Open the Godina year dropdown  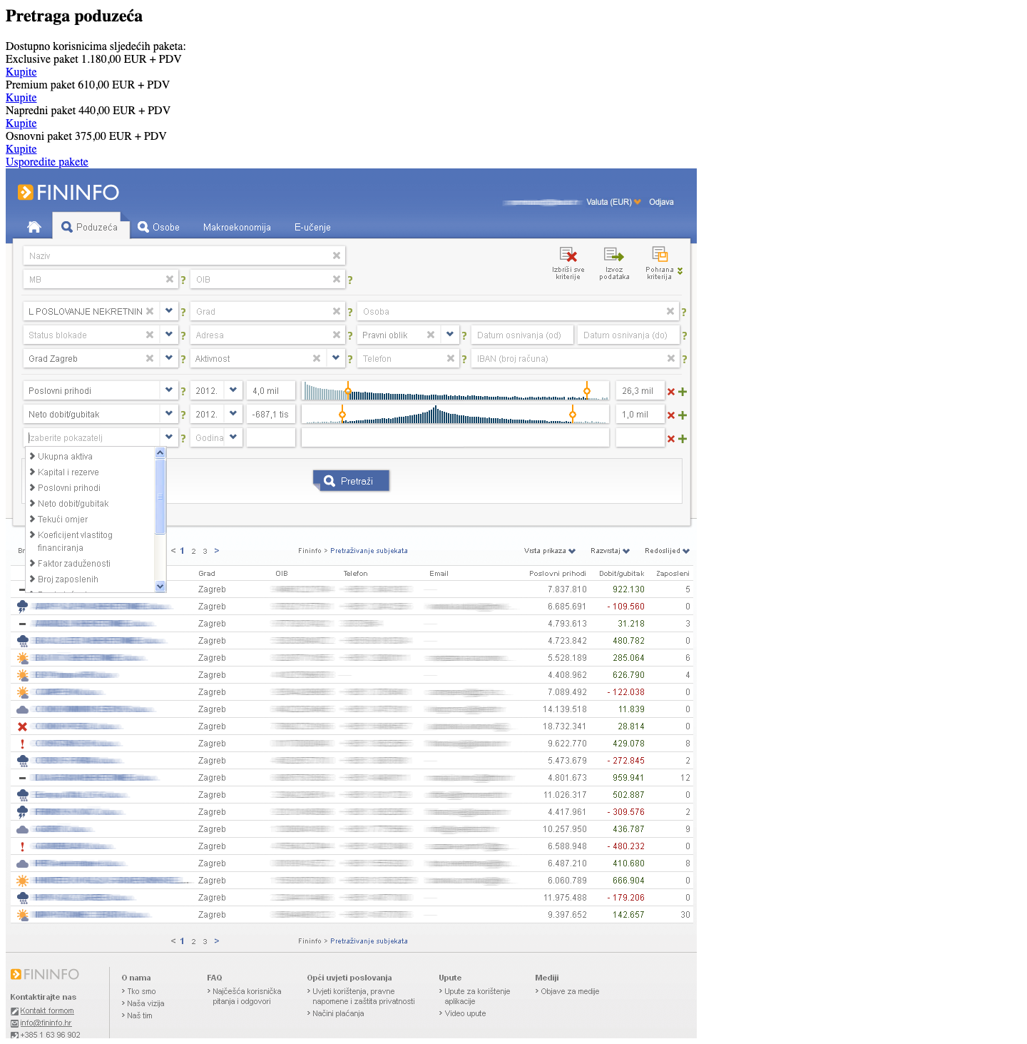233,437
